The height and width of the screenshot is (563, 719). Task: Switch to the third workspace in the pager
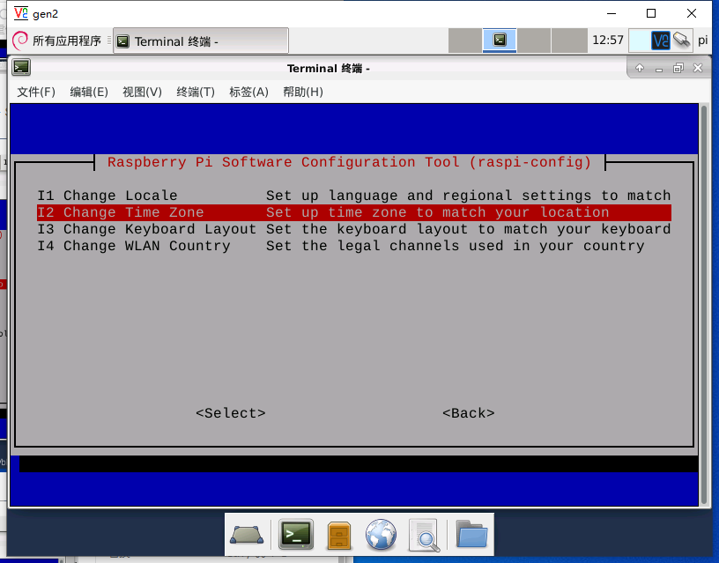click(x=534, y=41)
